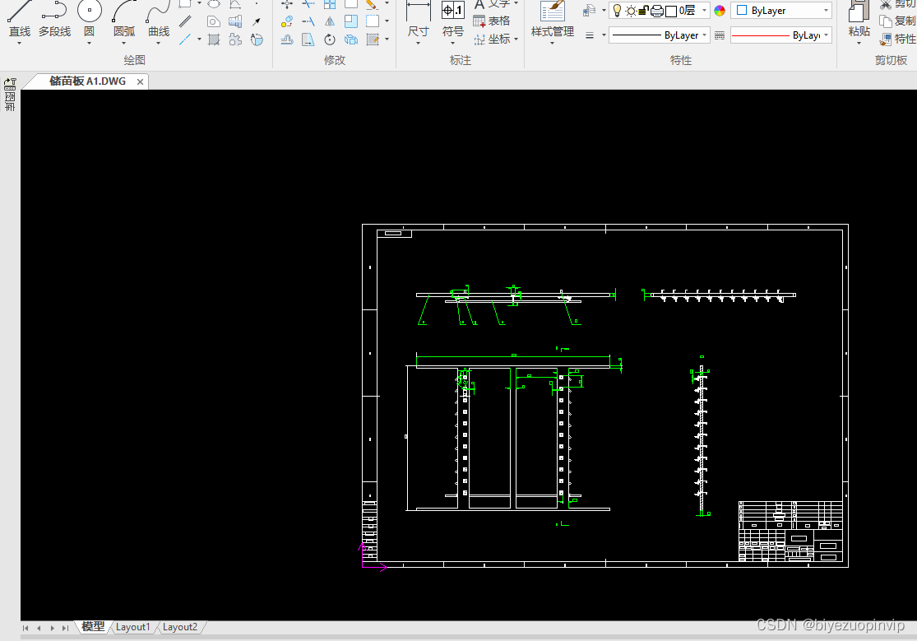
Task: Click the 粘贴 (Paste) button
Action: click(x=859, y=19)
